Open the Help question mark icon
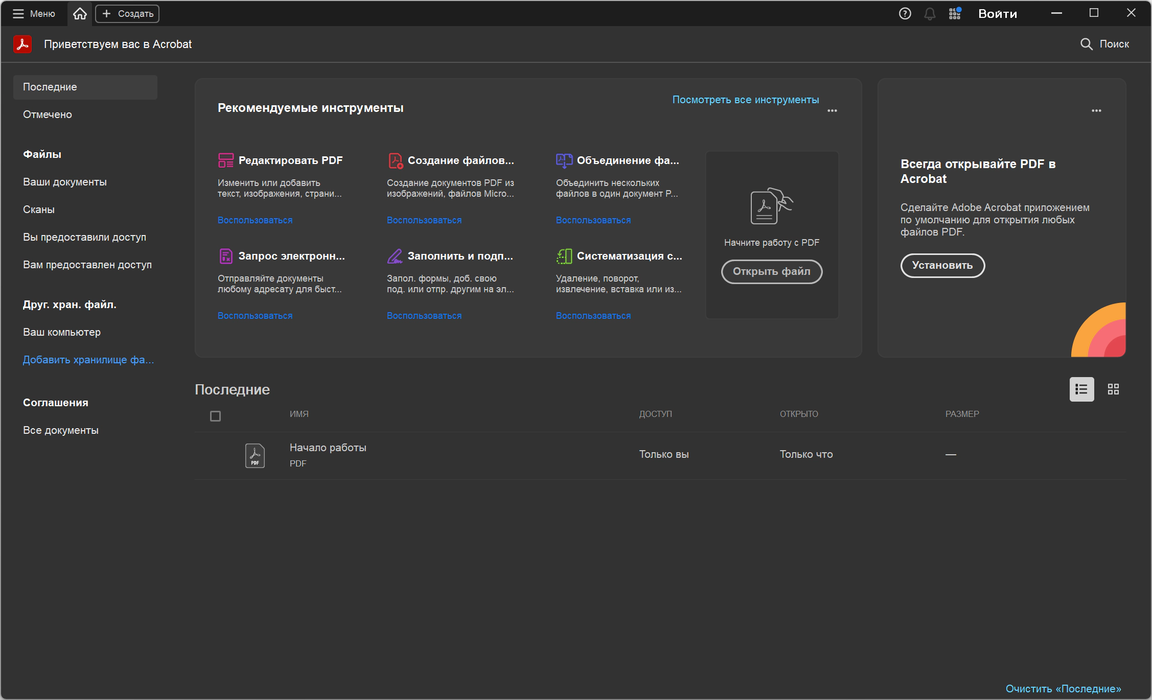Screen dimensions: 1152x700 point(905,14)
